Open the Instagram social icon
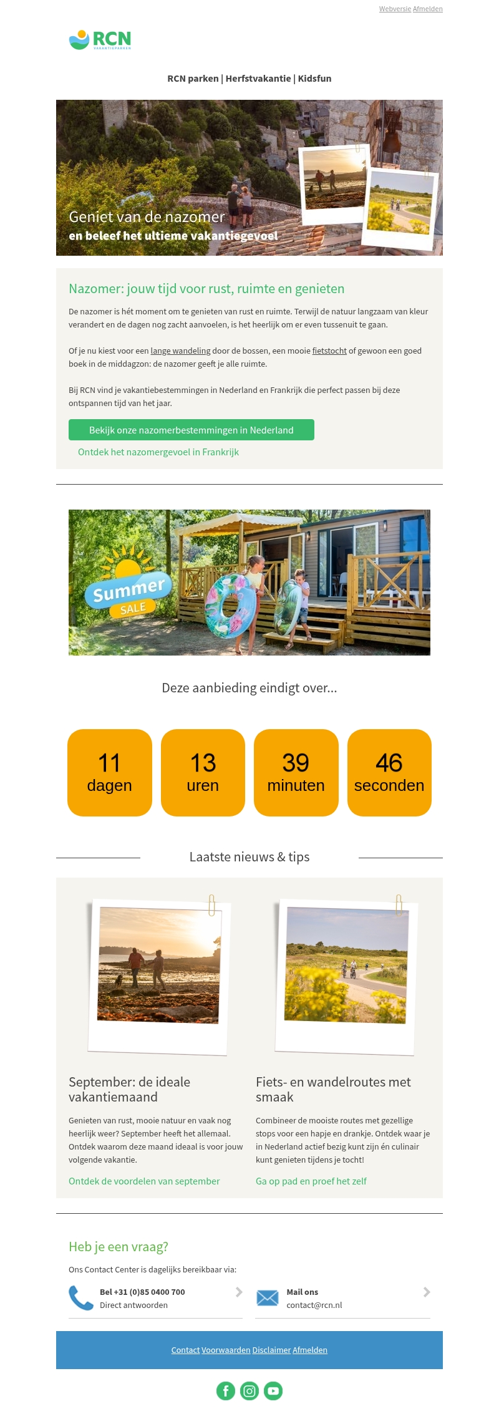Image resolution: width=499 pixels, height=1424 pixels. (x=249, y=1391)
